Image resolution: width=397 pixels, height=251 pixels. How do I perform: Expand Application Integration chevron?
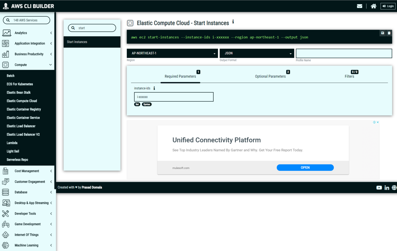pyautogui.click(x=51, y=44)
